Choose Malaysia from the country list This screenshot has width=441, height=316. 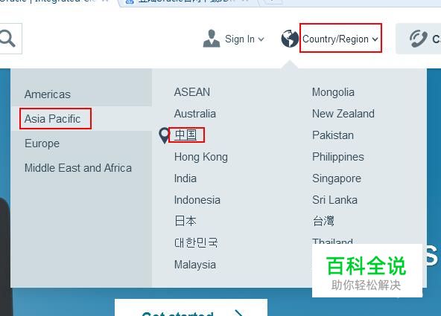pyautogui.click(x=195, y=265)
